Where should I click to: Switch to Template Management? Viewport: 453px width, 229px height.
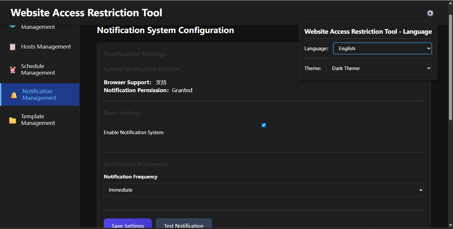[37, 119]
